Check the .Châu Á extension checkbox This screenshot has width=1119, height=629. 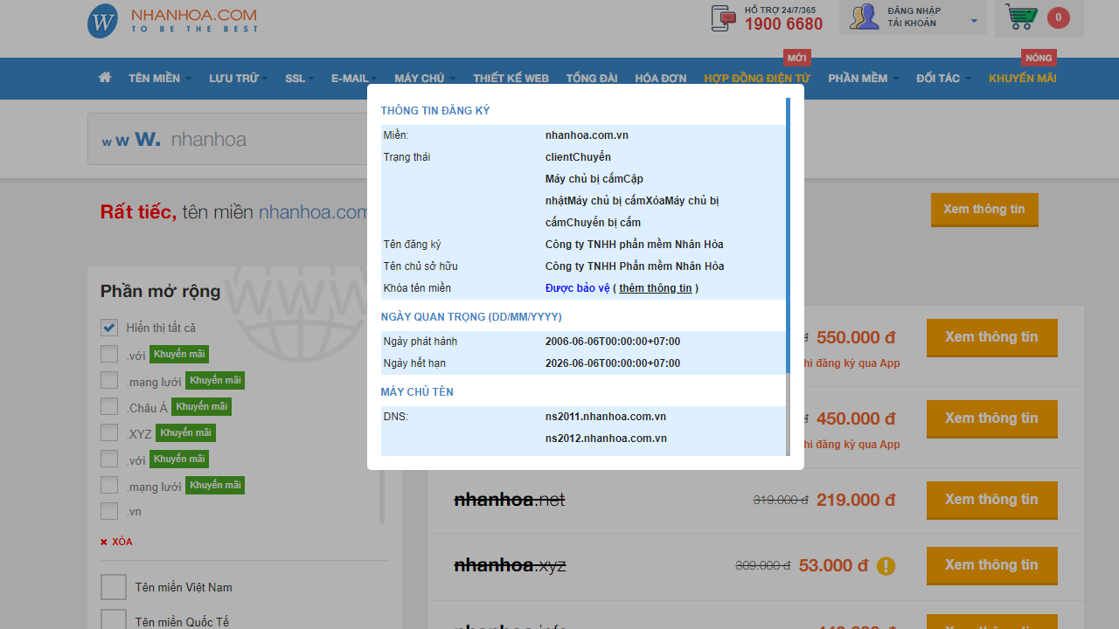tap(109, 406)
